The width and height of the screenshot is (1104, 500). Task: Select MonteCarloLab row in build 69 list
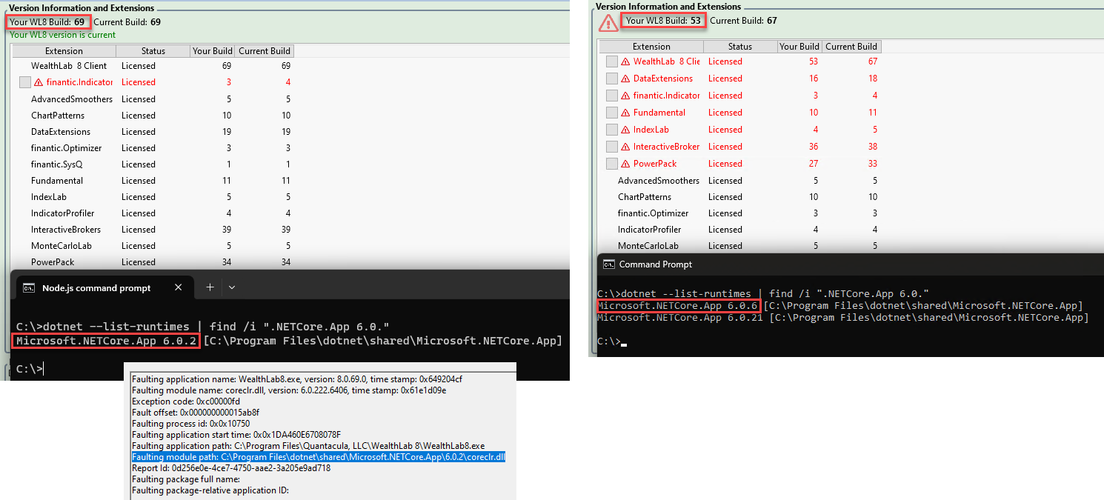pyautogui.click(x=153, y=246)
